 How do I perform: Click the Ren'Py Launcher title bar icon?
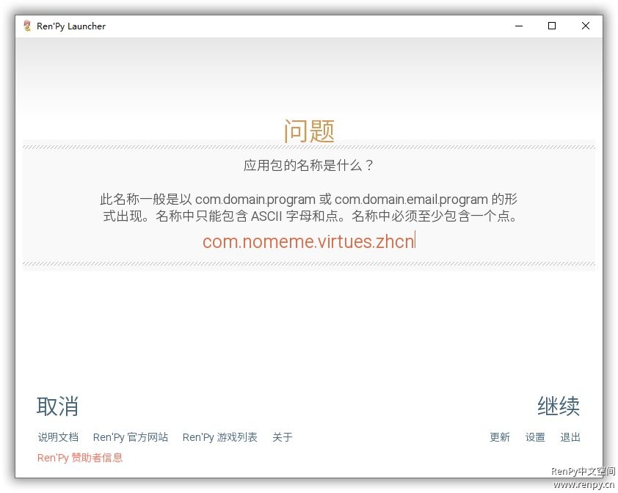click(x=27, y=26)
